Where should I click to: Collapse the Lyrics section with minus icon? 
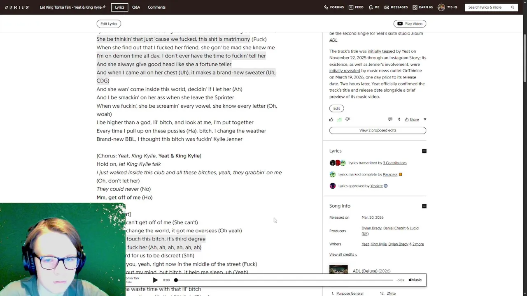(x=424, y=151)
